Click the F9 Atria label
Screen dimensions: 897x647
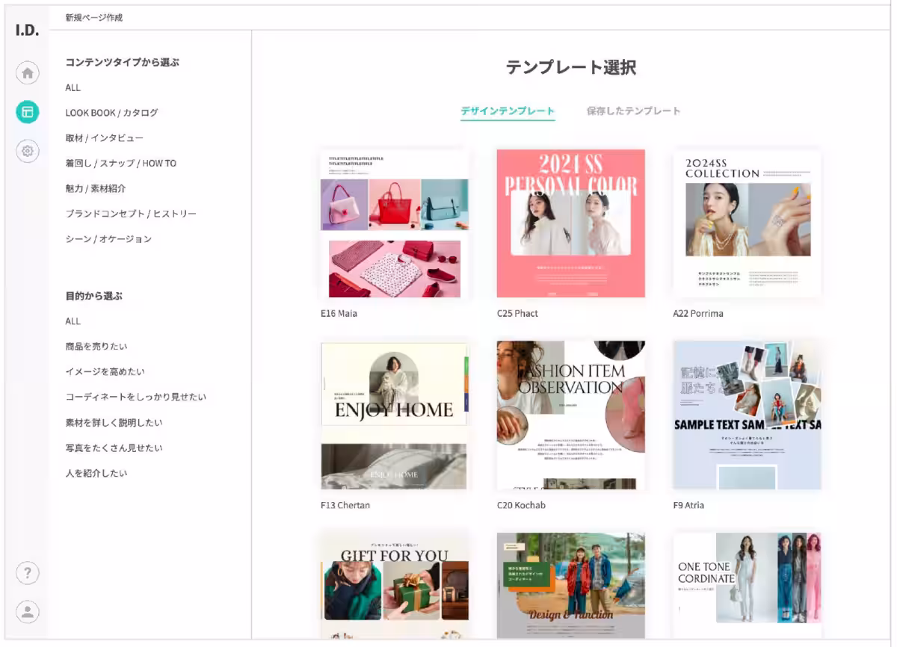pos(688,505)
